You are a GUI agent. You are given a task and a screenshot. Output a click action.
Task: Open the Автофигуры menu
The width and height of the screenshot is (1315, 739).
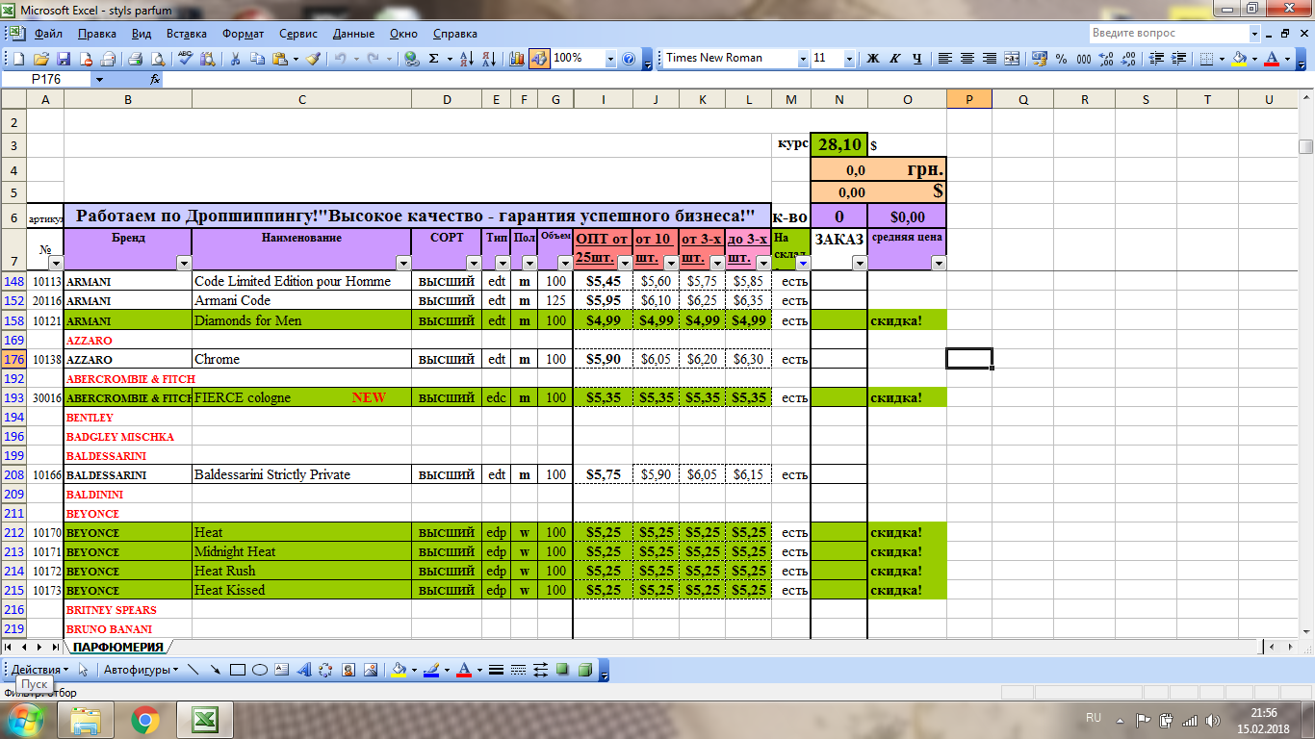(x=141, y=670)
